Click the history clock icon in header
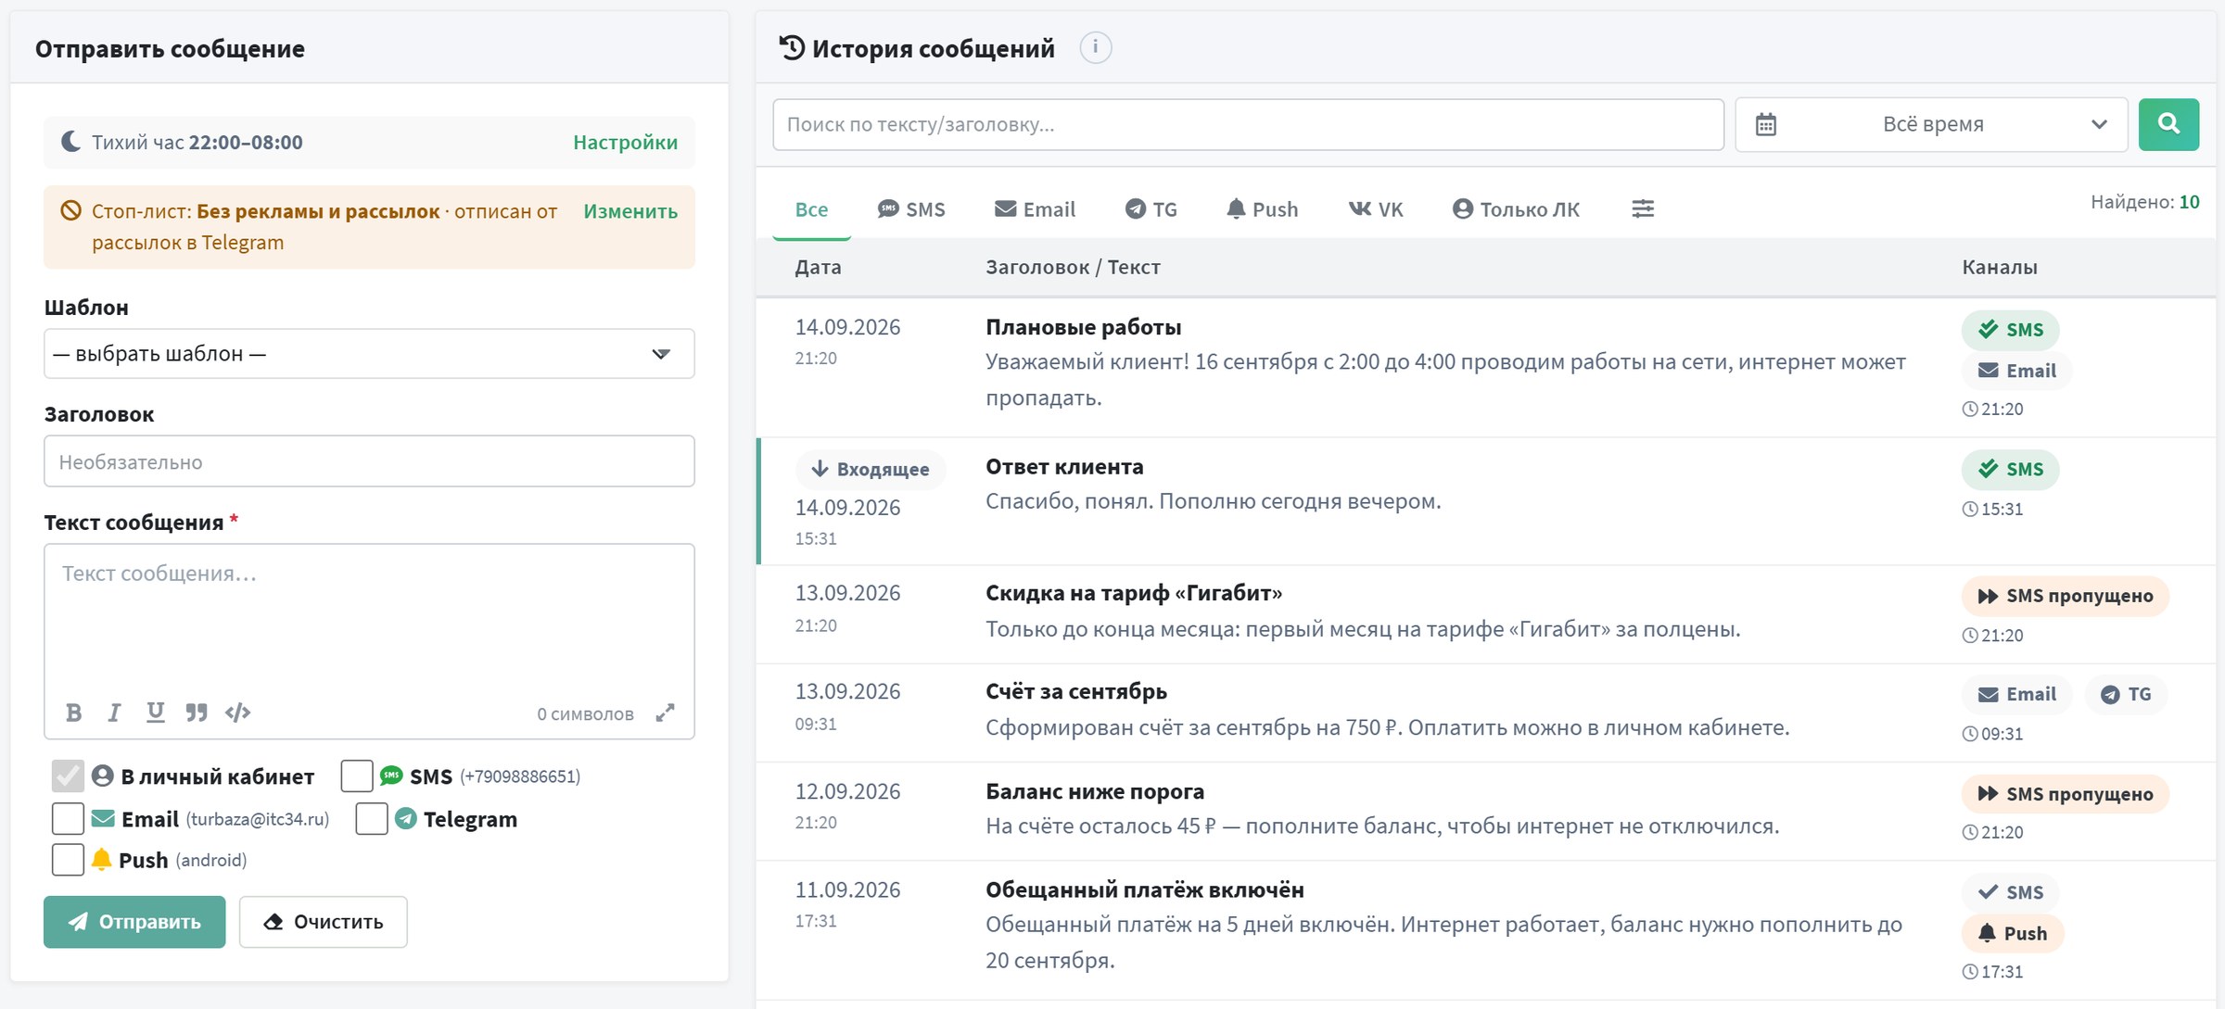The width and height of the screenshot is (2225, 1009). [792, 47]
